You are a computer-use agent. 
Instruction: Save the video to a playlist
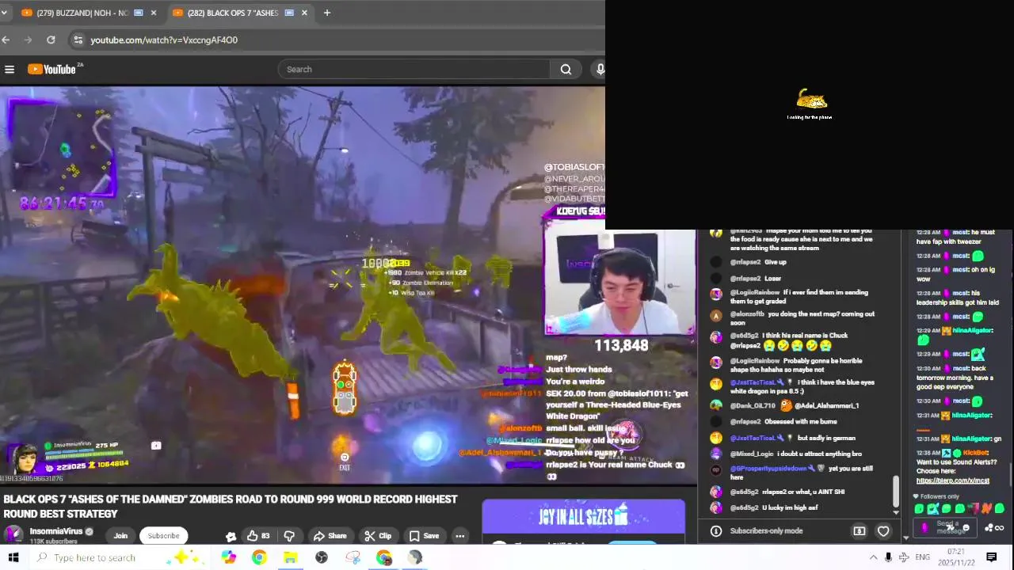tap(423, 536)
